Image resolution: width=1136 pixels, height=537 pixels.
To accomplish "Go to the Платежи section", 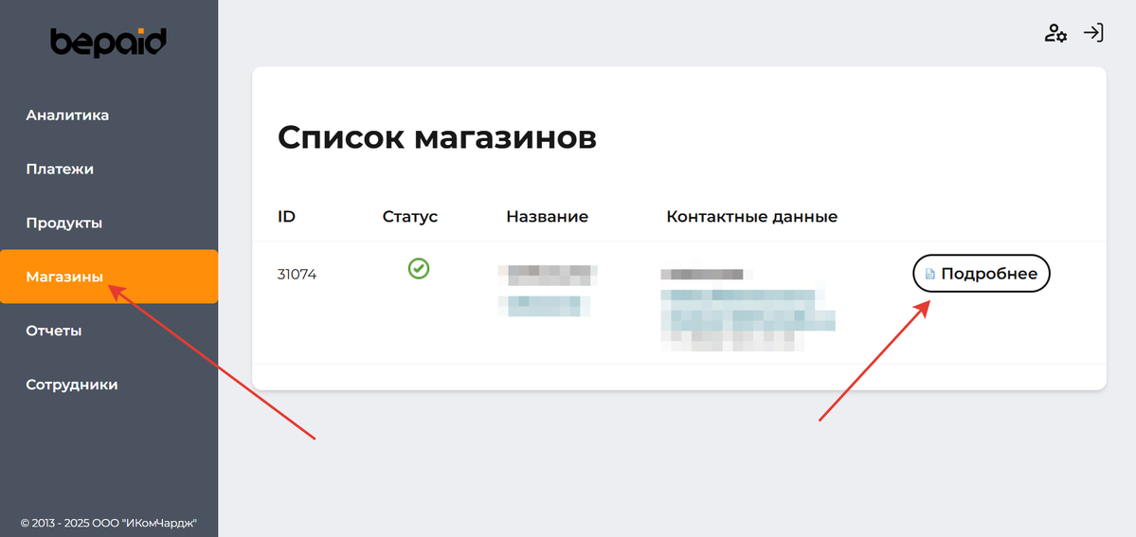I will (60, 169).
